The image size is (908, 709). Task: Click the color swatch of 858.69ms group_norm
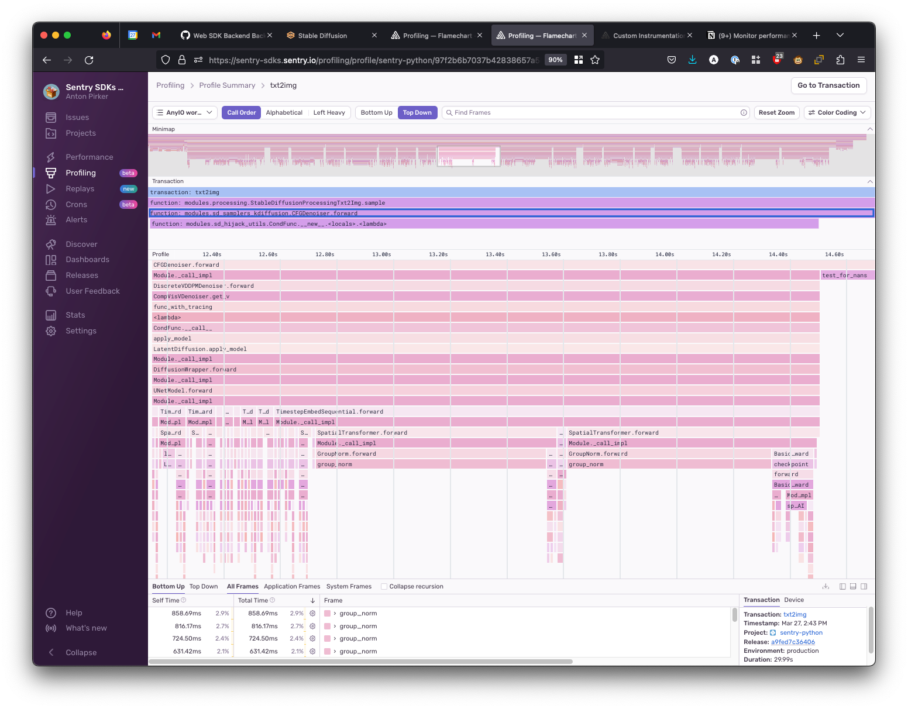[x=327, y=614]
